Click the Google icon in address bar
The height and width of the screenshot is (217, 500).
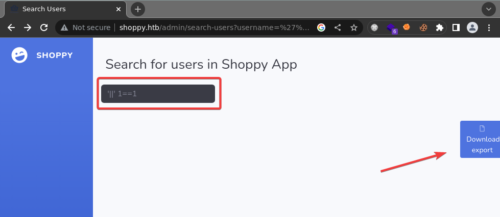[321, 28]
